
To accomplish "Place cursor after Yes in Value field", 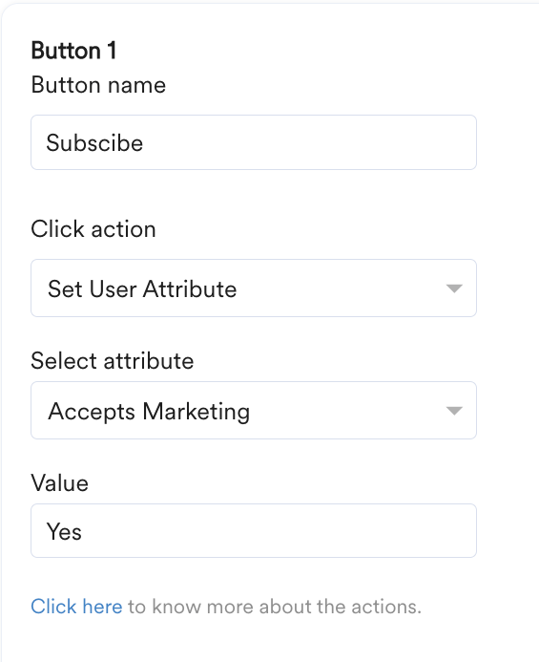I will 83,531.
